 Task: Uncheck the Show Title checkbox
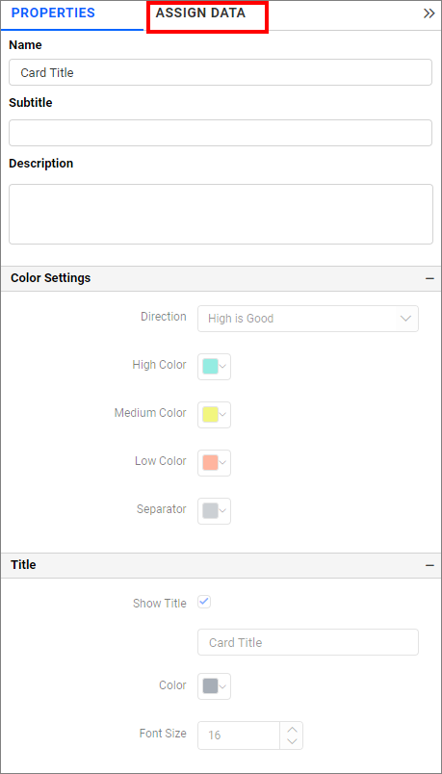(x=204, y=603)
